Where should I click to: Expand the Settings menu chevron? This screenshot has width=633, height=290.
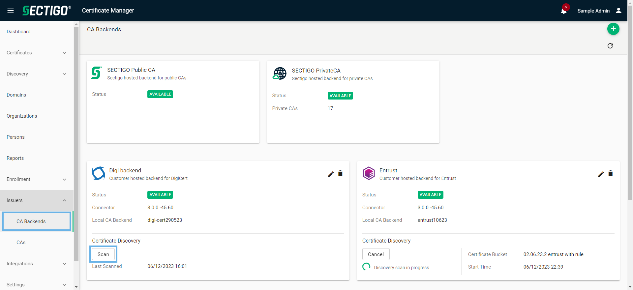coord(65,285)
